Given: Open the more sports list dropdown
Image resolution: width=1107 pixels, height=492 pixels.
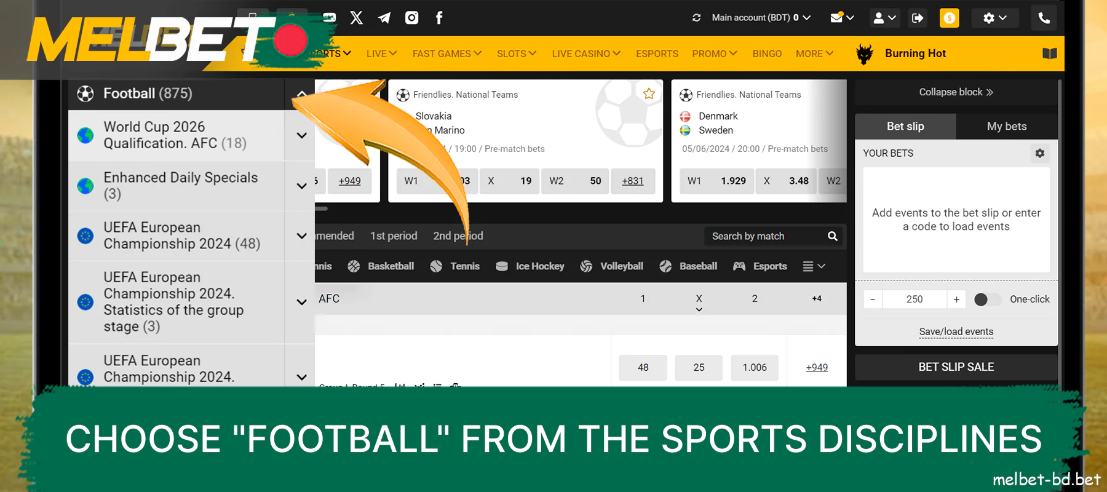Looking at the screenshot, I should click(814, 266).
